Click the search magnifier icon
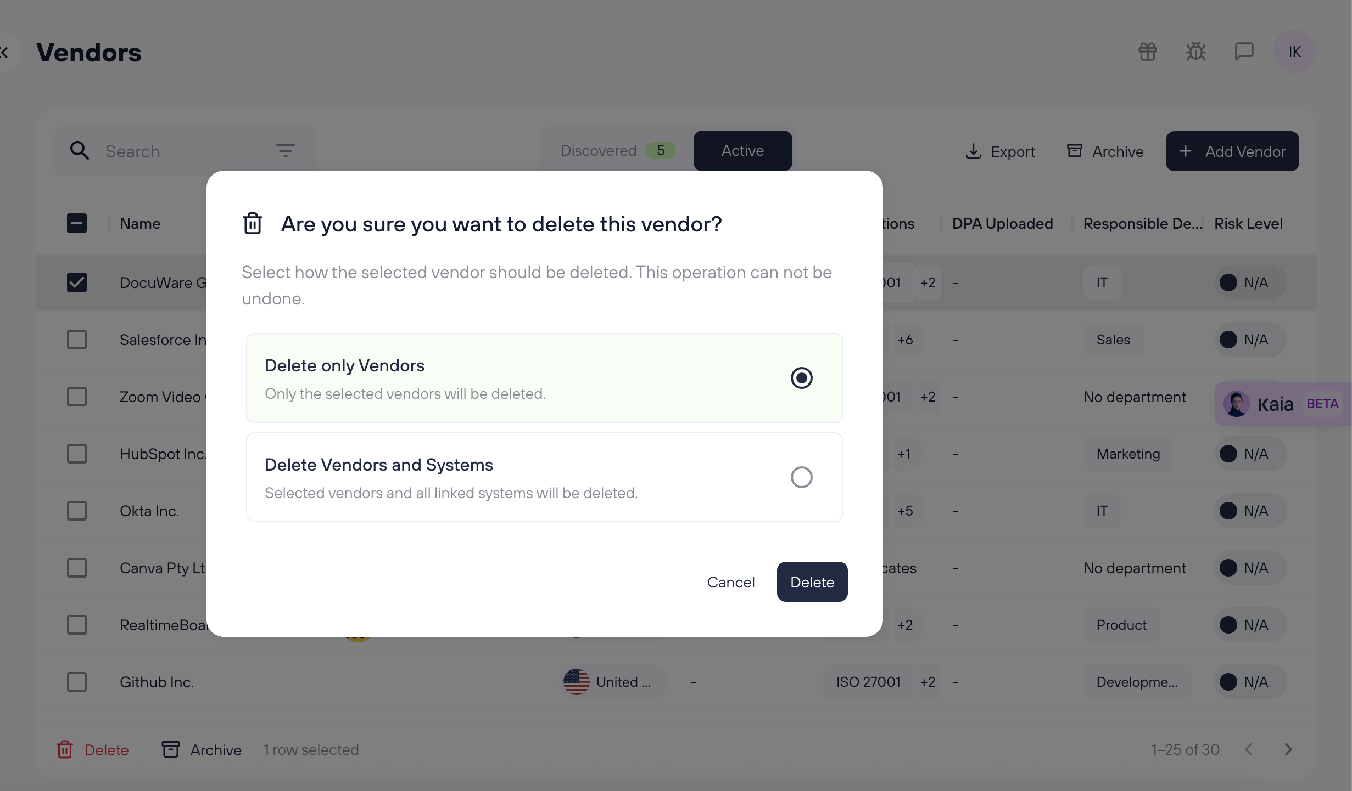 pos(80,151)
